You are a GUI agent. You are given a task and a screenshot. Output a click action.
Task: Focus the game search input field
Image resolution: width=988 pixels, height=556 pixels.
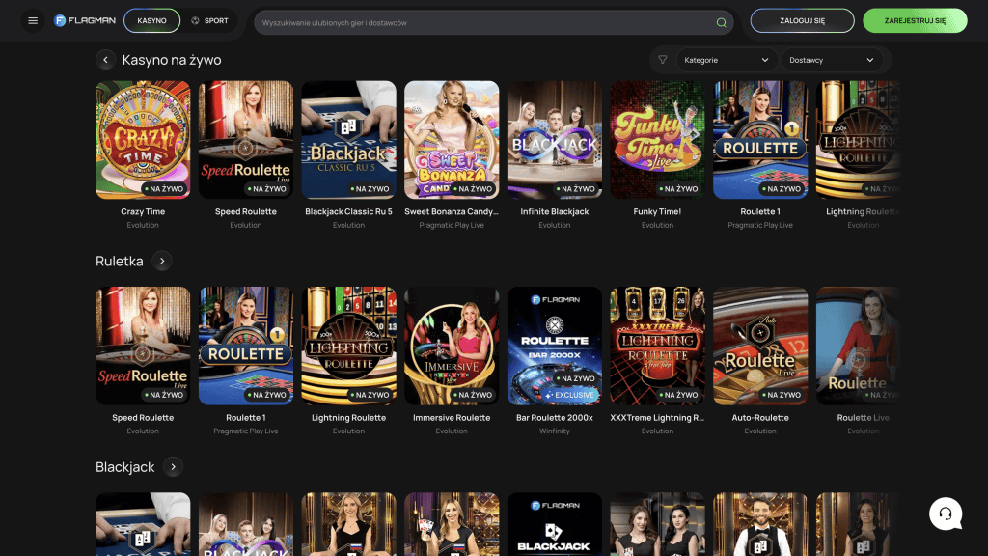(x=482, y=22)
